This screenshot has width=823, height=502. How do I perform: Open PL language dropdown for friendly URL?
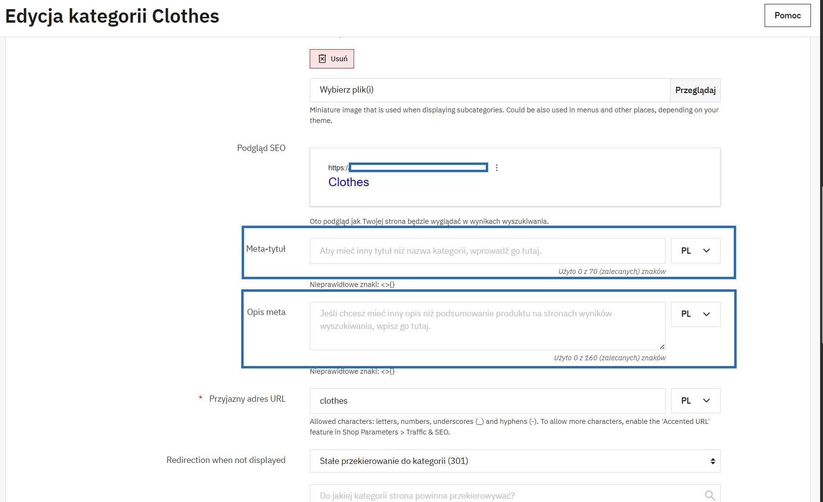click(x=695, y=401)
